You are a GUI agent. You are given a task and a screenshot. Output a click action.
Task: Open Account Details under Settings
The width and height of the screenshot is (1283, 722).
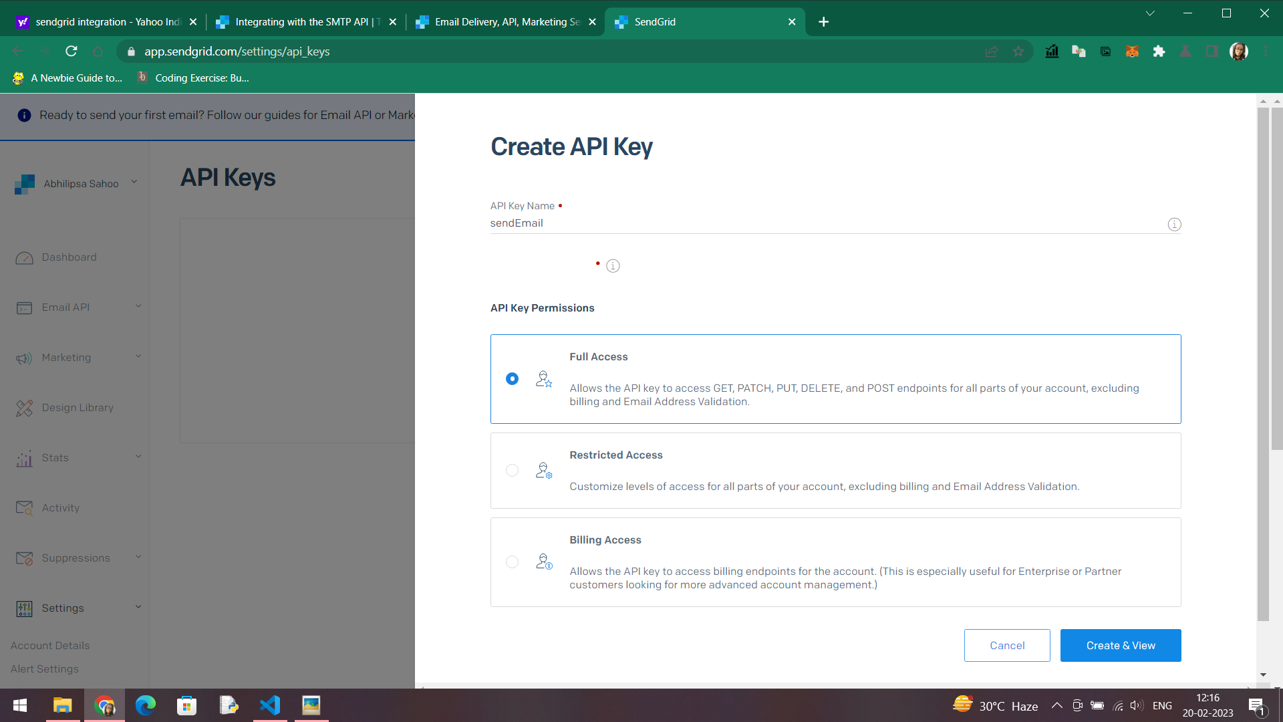(50, 646)
